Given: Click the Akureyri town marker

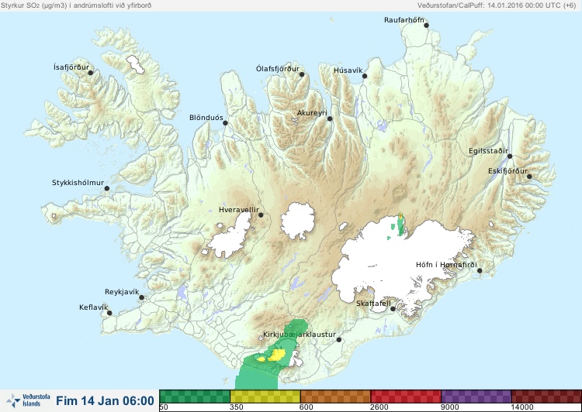Looking at the screenshot, I should click(330, 118).
